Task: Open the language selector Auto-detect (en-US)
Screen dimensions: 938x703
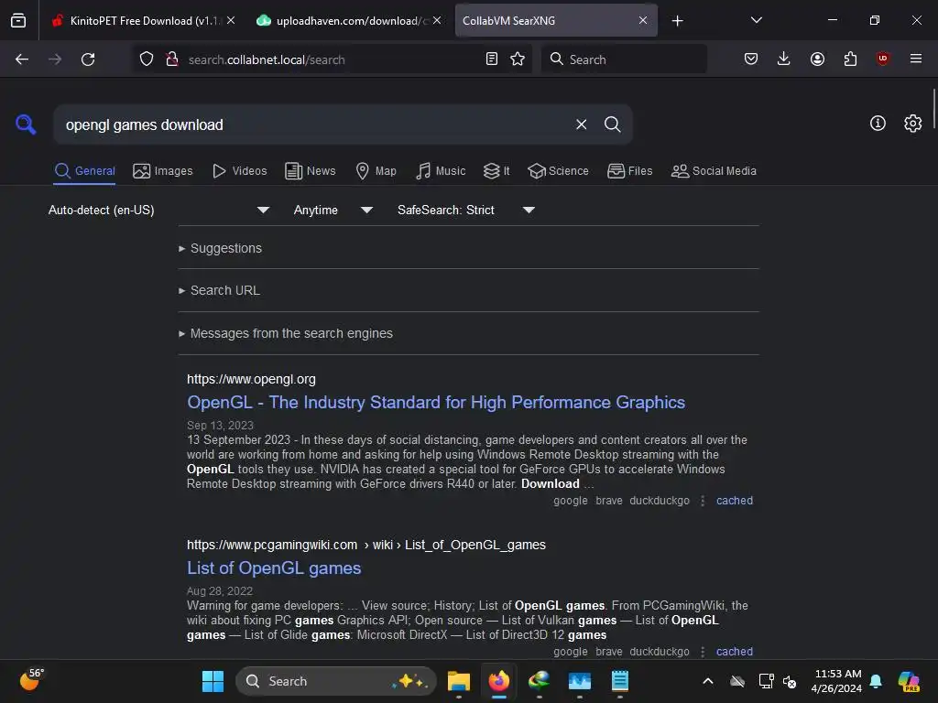Action: pyautogui.click(x=158, y=210)
